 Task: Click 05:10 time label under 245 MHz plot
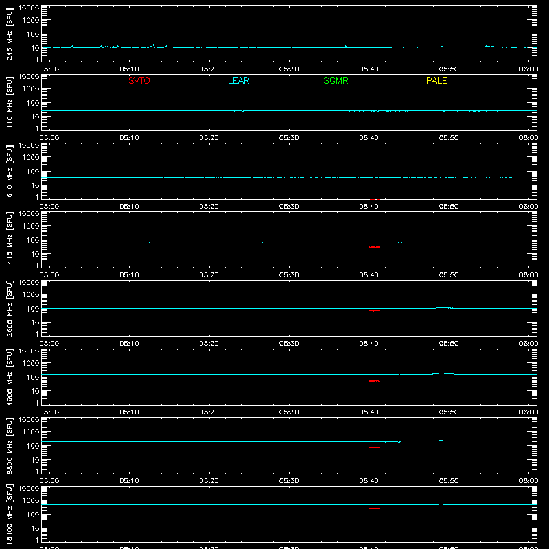pos(129,69)
